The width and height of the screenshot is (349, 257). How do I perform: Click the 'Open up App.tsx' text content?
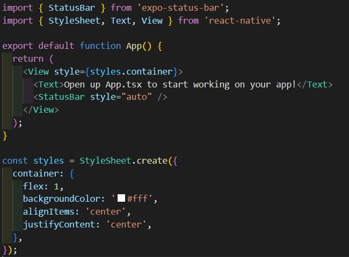[180, 85]
